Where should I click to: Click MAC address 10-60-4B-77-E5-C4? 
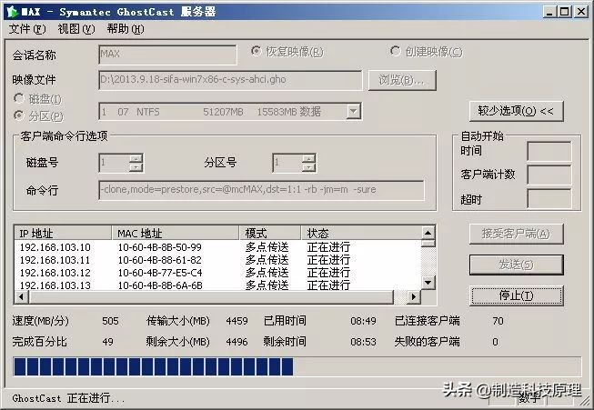[x=160, y=273]
